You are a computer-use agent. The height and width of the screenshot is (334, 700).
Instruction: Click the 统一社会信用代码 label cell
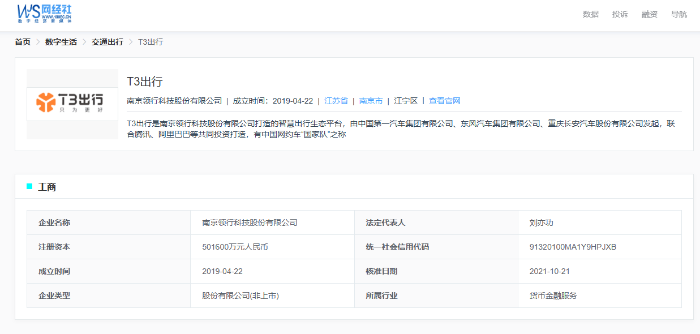(x=436, y=247)
